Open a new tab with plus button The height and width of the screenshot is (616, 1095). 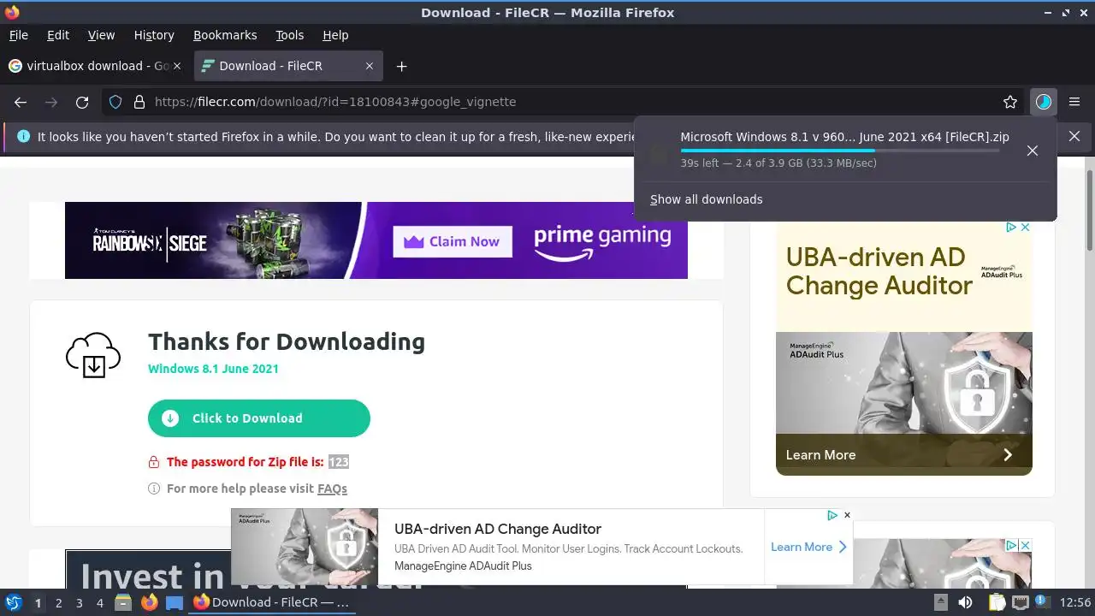coord(401,66)
